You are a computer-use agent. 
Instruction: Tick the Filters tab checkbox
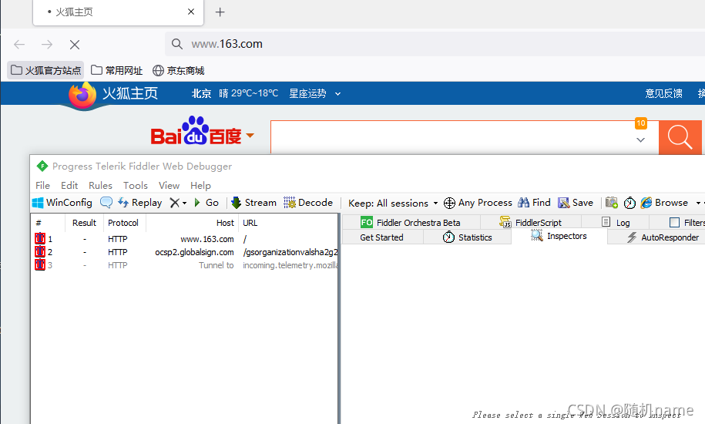point(674,223)
